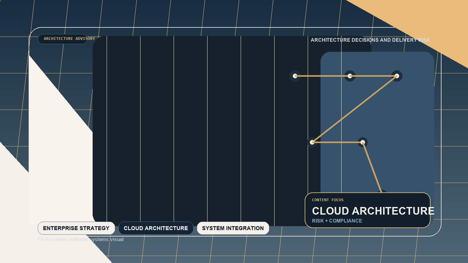Screen dimensions: 468x263
Task: Click the middle node on the top connector line
Action: pyautogui.click(x=350, y=76)
